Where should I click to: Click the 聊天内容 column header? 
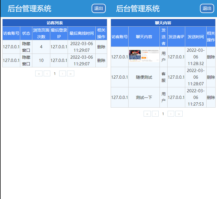[144, 36]
